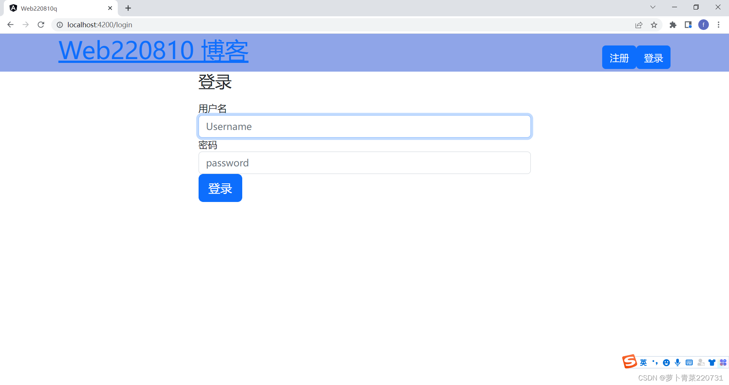The image size is (729, 385).
Task: View site info icon in the address bar
Action: pos(60,25)
